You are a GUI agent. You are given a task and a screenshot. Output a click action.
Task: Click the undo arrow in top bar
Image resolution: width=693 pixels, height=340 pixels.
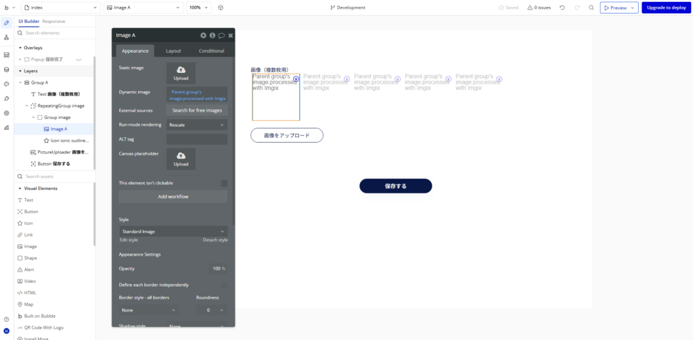pos(562,7)
